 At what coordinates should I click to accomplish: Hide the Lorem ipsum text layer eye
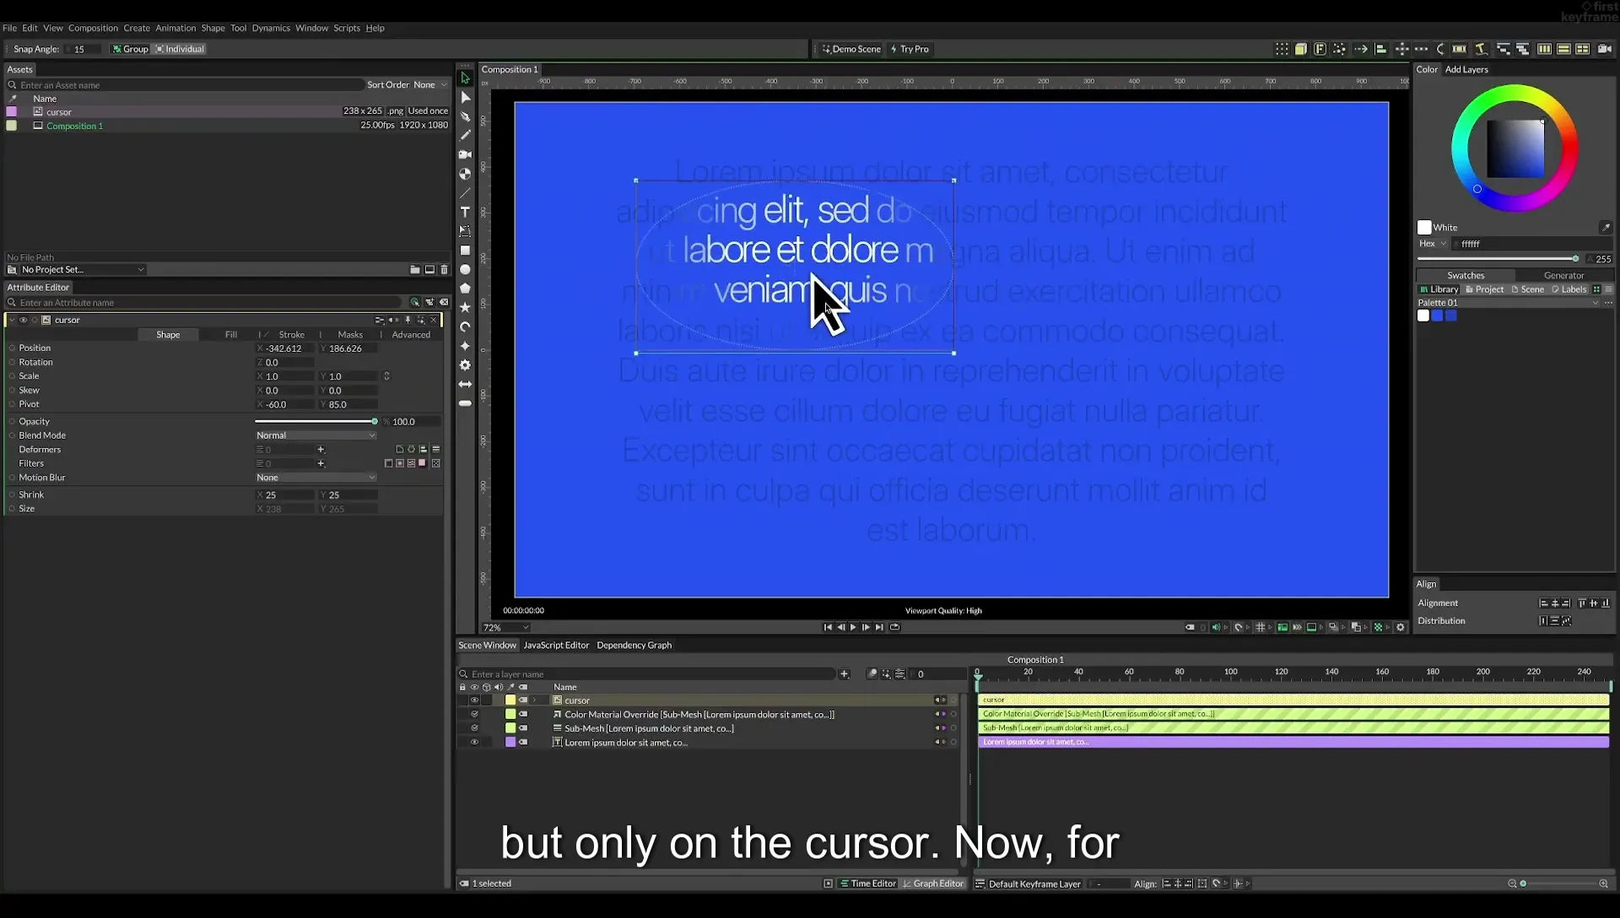point(474,742)
